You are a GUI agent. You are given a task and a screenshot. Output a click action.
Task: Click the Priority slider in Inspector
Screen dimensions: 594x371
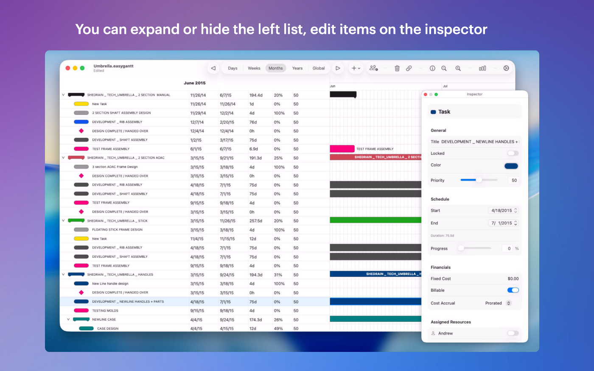tap(479, 180)
